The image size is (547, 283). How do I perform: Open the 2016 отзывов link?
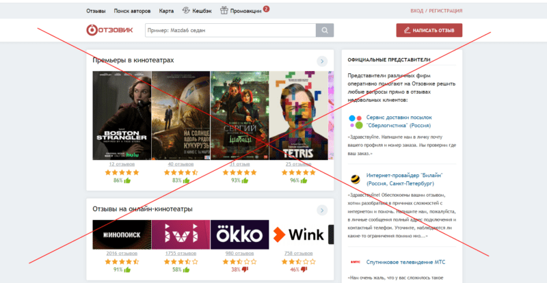coord(122,254)
